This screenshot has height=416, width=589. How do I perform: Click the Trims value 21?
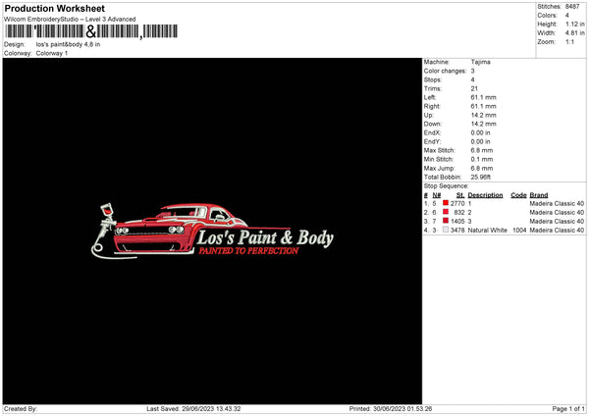click(x=474, y=88)
